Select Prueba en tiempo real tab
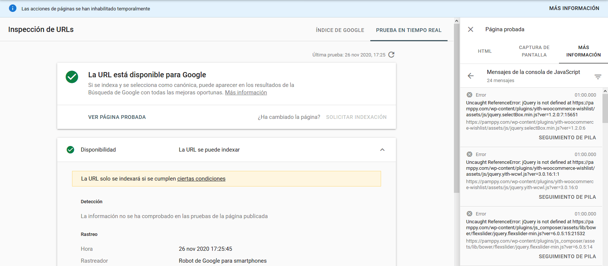 (409, 30)
